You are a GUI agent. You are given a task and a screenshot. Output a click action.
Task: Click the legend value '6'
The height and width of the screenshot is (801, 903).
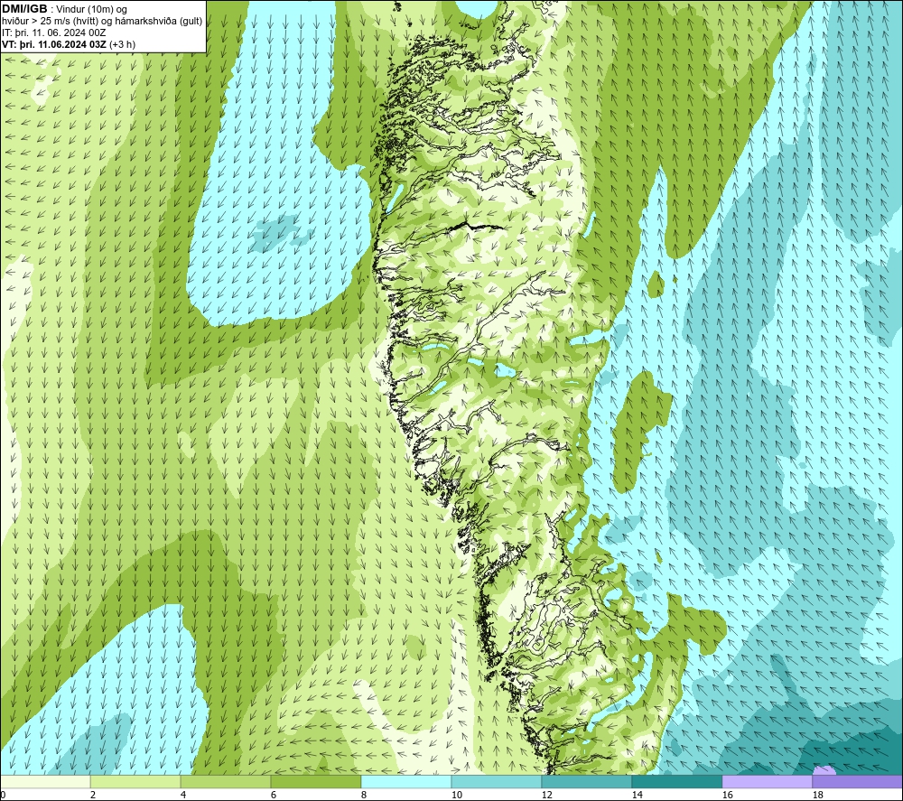pos(274,795)
